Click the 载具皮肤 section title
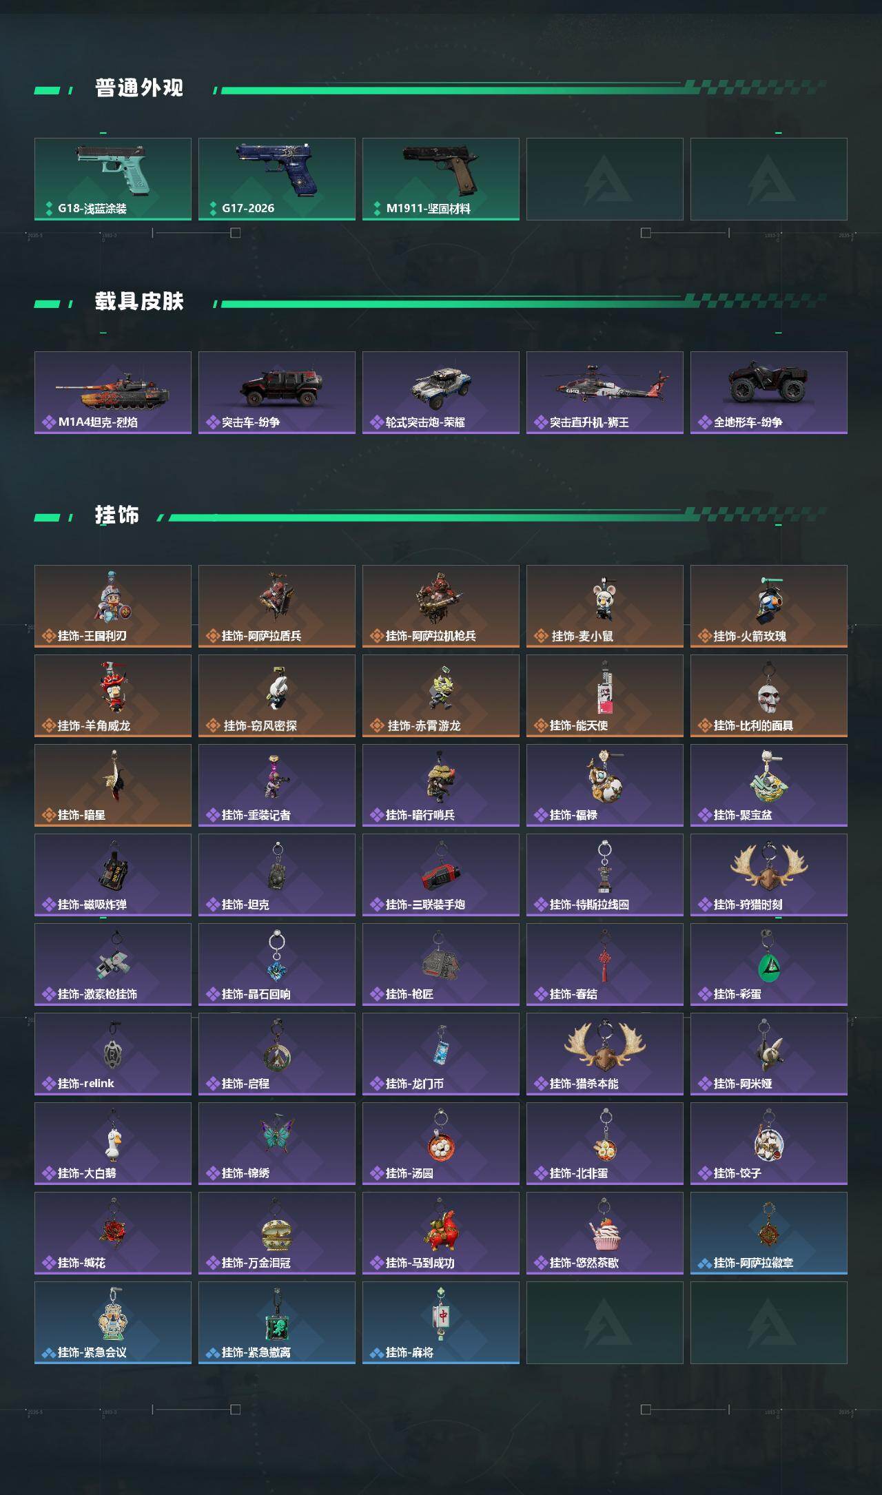Screen dimensions: 882x1495 pos(139,302)
